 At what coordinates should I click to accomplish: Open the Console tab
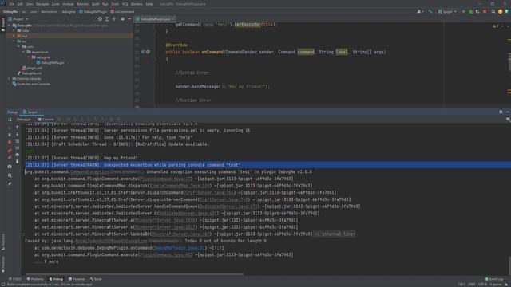(46, 119)
